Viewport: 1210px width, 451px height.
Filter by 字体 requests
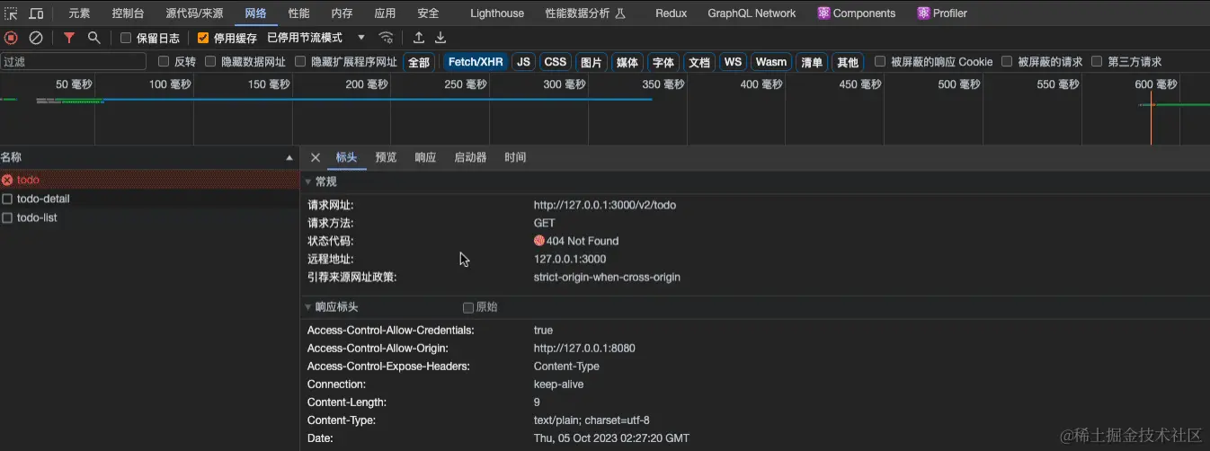click(663, 62)
